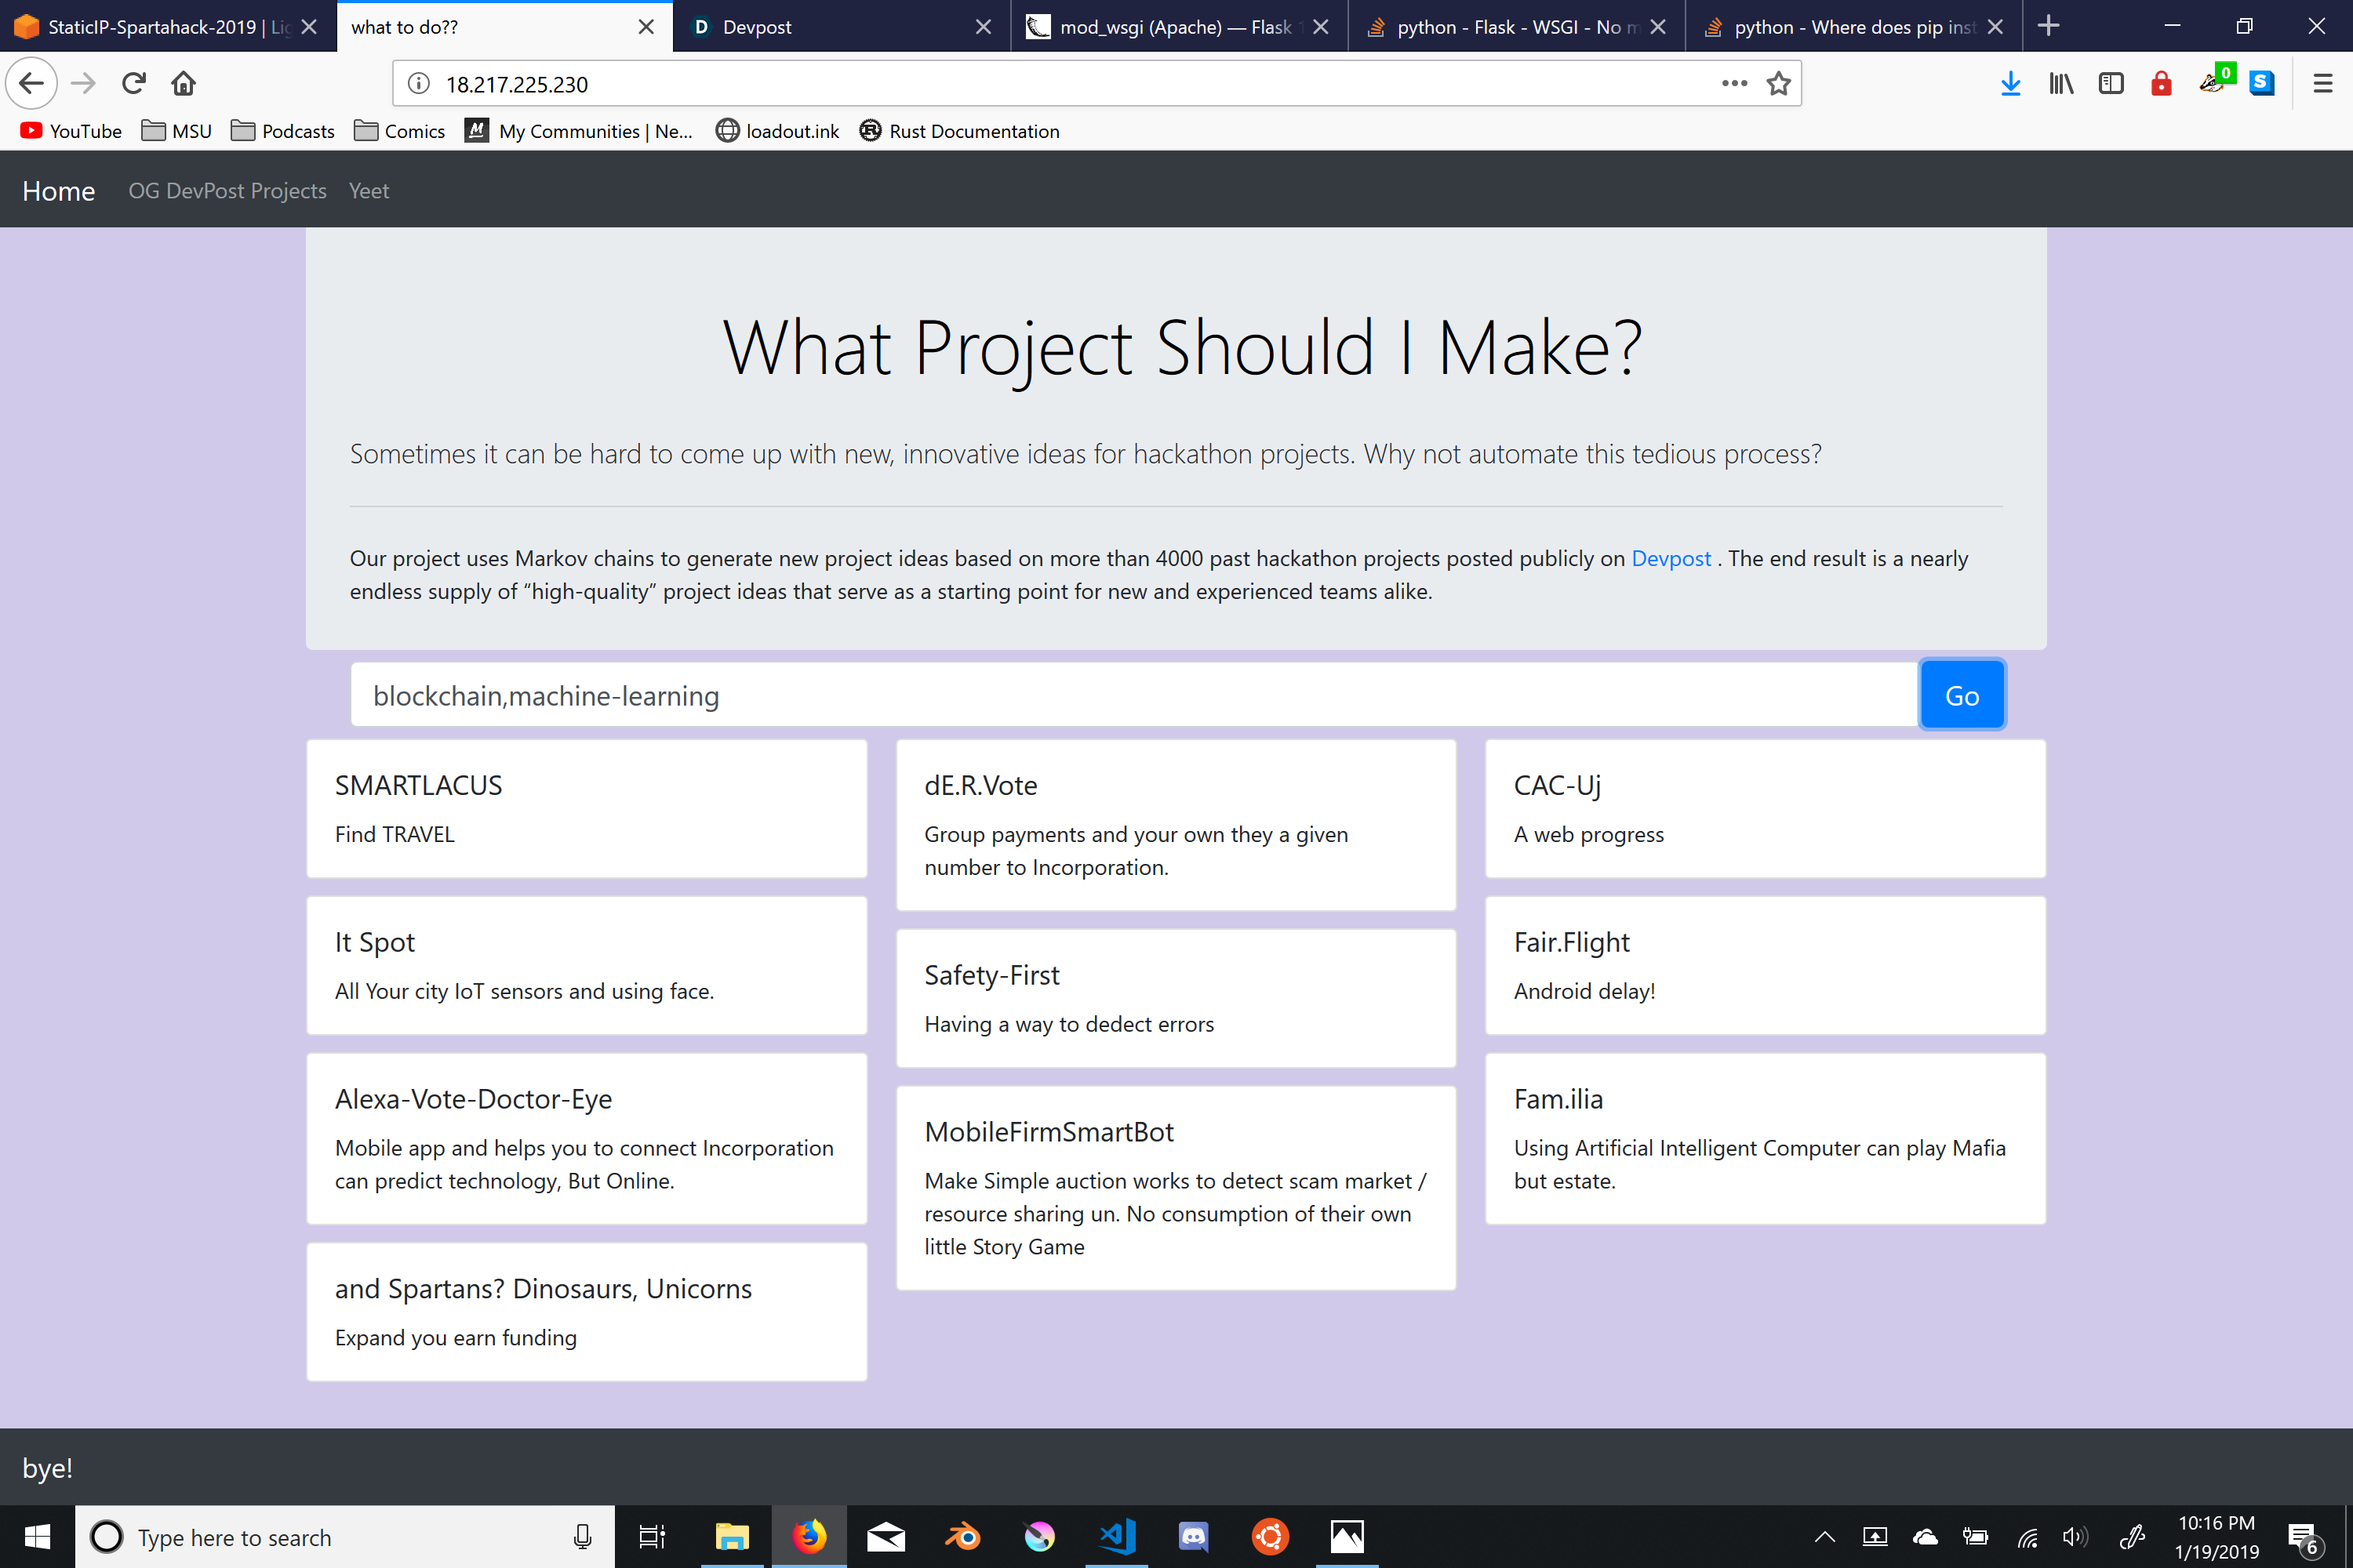Open the Firefox library icon
This screenshot has height=1568, width=2353.
click(2061, 84)
